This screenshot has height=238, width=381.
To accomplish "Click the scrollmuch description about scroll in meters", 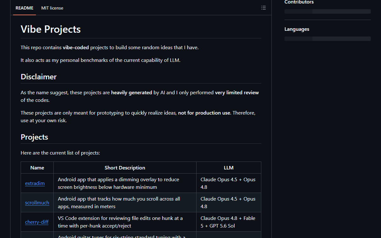I will coord(125,203).
